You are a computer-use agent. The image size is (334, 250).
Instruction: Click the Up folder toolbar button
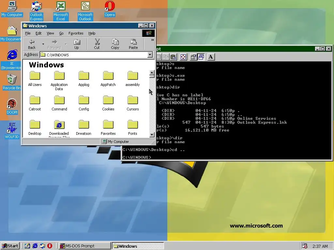76,44
